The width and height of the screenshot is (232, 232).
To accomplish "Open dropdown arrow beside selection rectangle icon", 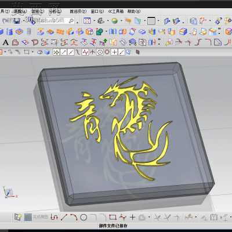I will click(x=32, y=52).
